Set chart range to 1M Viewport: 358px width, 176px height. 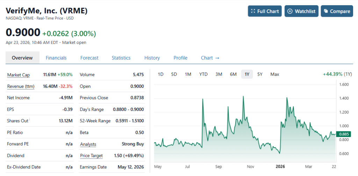[x=188, y=74]
